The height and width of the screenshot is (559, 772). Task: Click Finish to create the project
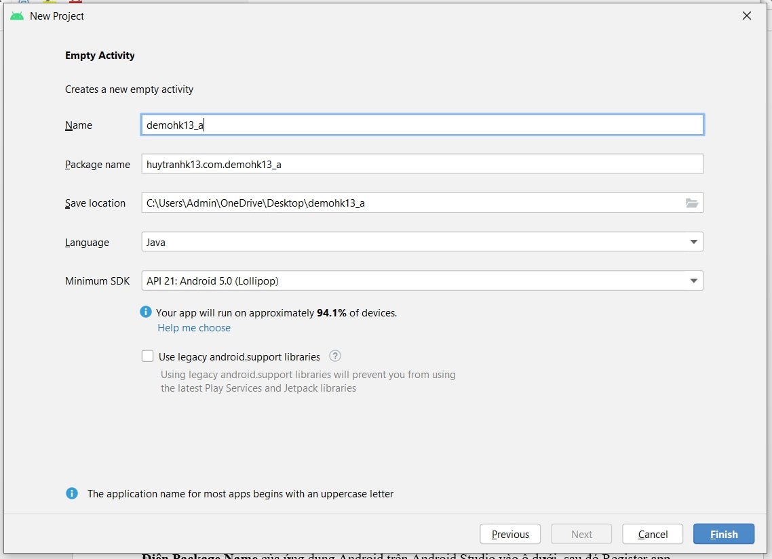click(x=724, y=534)
